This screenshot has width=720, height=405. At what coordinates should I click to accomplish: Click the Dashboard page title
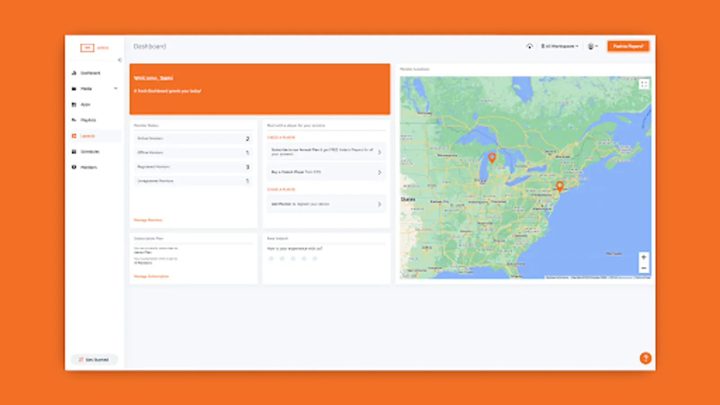[x=150, y=46]
